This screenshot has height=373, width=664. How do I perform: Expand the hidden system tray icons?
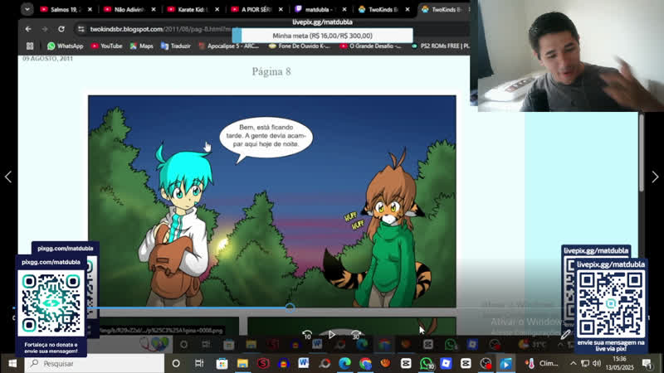click(573, 363)
